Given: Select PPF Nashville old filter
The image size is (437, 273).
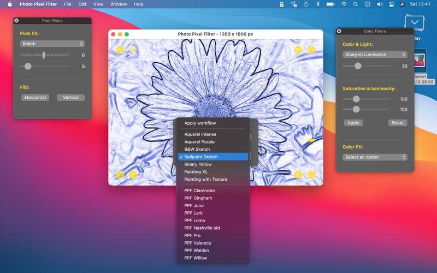Looking at the screenshot, I should [213, 228].
